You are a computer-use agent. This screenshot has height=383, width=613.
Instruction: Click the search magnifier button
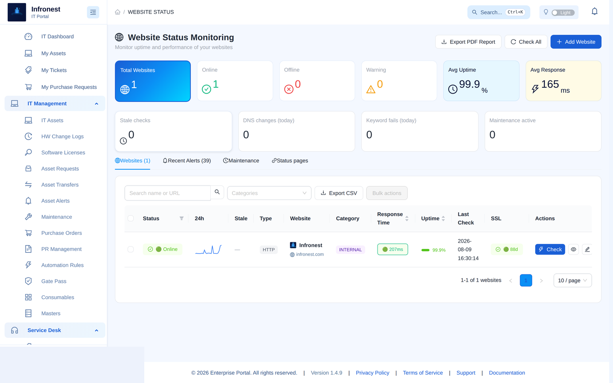[217, 192]
